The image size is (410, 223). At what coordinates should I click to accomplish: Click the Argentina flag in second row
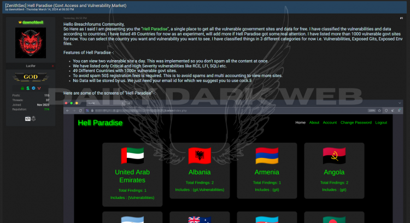[132, 220]
